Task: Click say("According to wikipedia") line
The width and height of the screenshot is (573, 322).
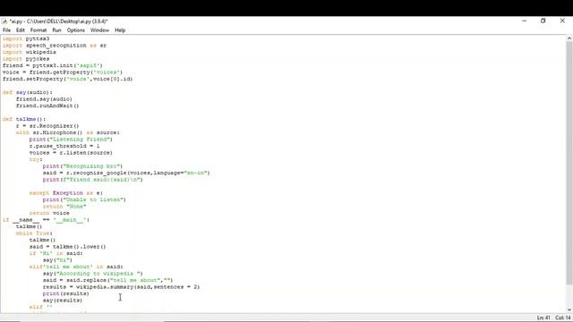Action: pyautogui.click(x=93, y=274)
